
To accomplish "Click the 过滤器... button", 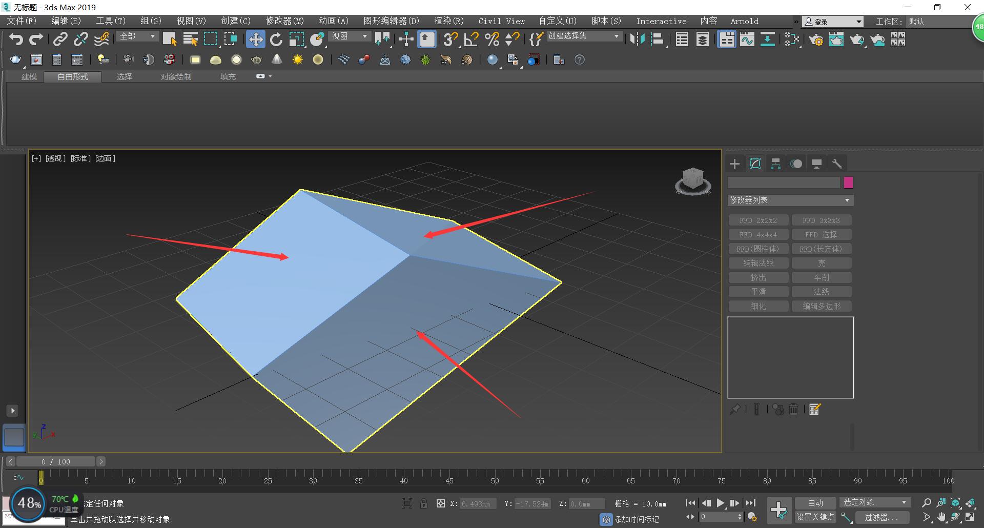I will pos(881,517).
